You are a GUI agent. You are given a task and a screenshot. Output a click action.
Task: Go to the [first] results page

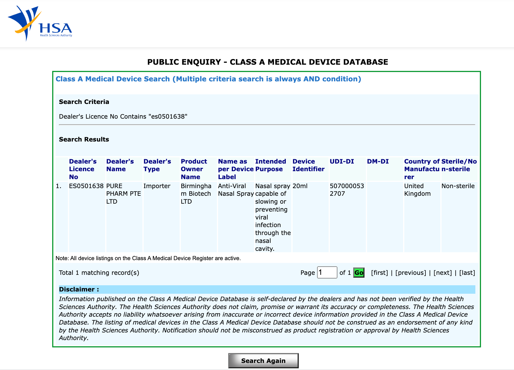(x=379, y=273)
